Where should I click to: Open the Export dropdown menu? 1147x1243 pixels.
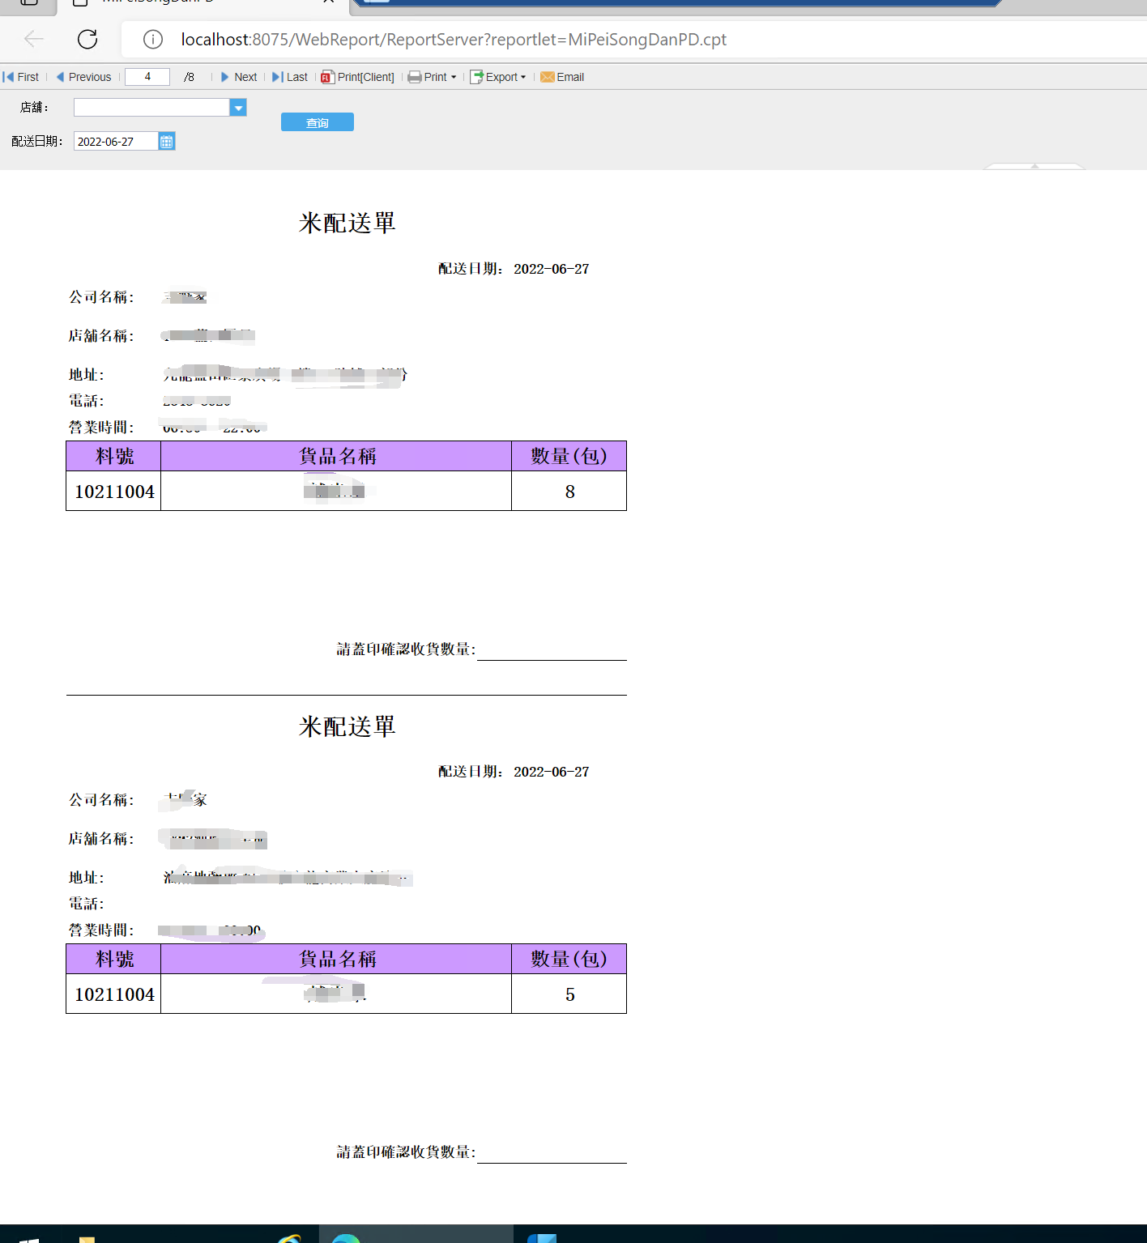[498, 77]
